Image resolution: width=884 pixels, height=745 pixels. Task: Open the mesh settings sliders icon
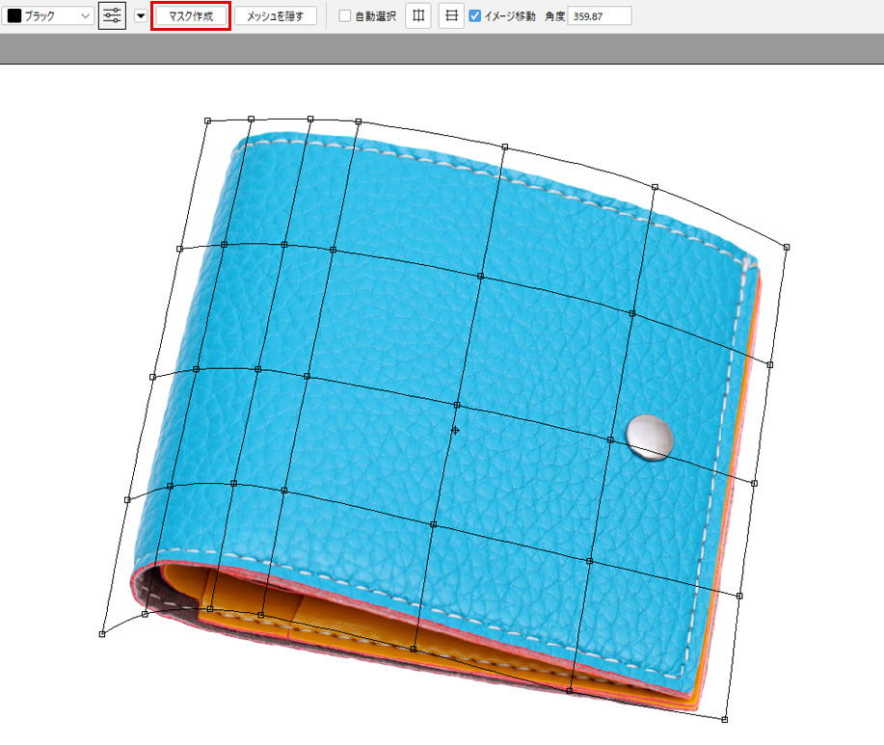click(x=112, y=15)
